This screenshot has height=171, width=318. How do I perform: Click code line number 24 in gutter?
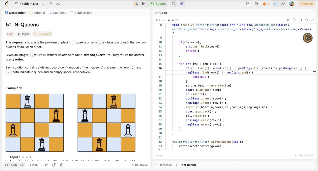click(x=160, y=107)
